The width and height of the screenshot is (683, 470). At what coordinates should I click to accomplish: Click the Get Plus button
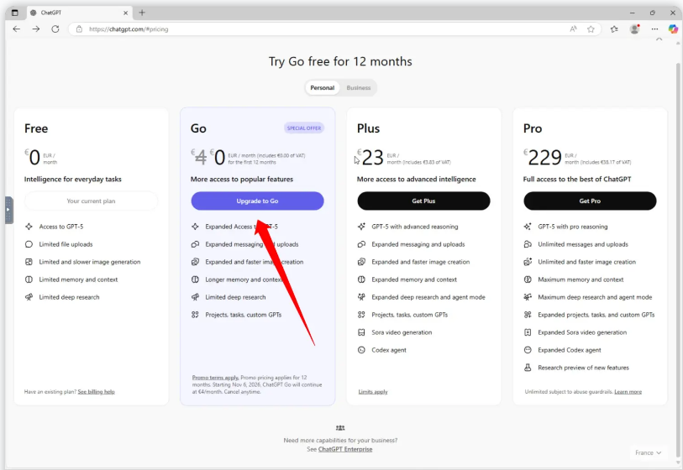click(x=423, y=201)
